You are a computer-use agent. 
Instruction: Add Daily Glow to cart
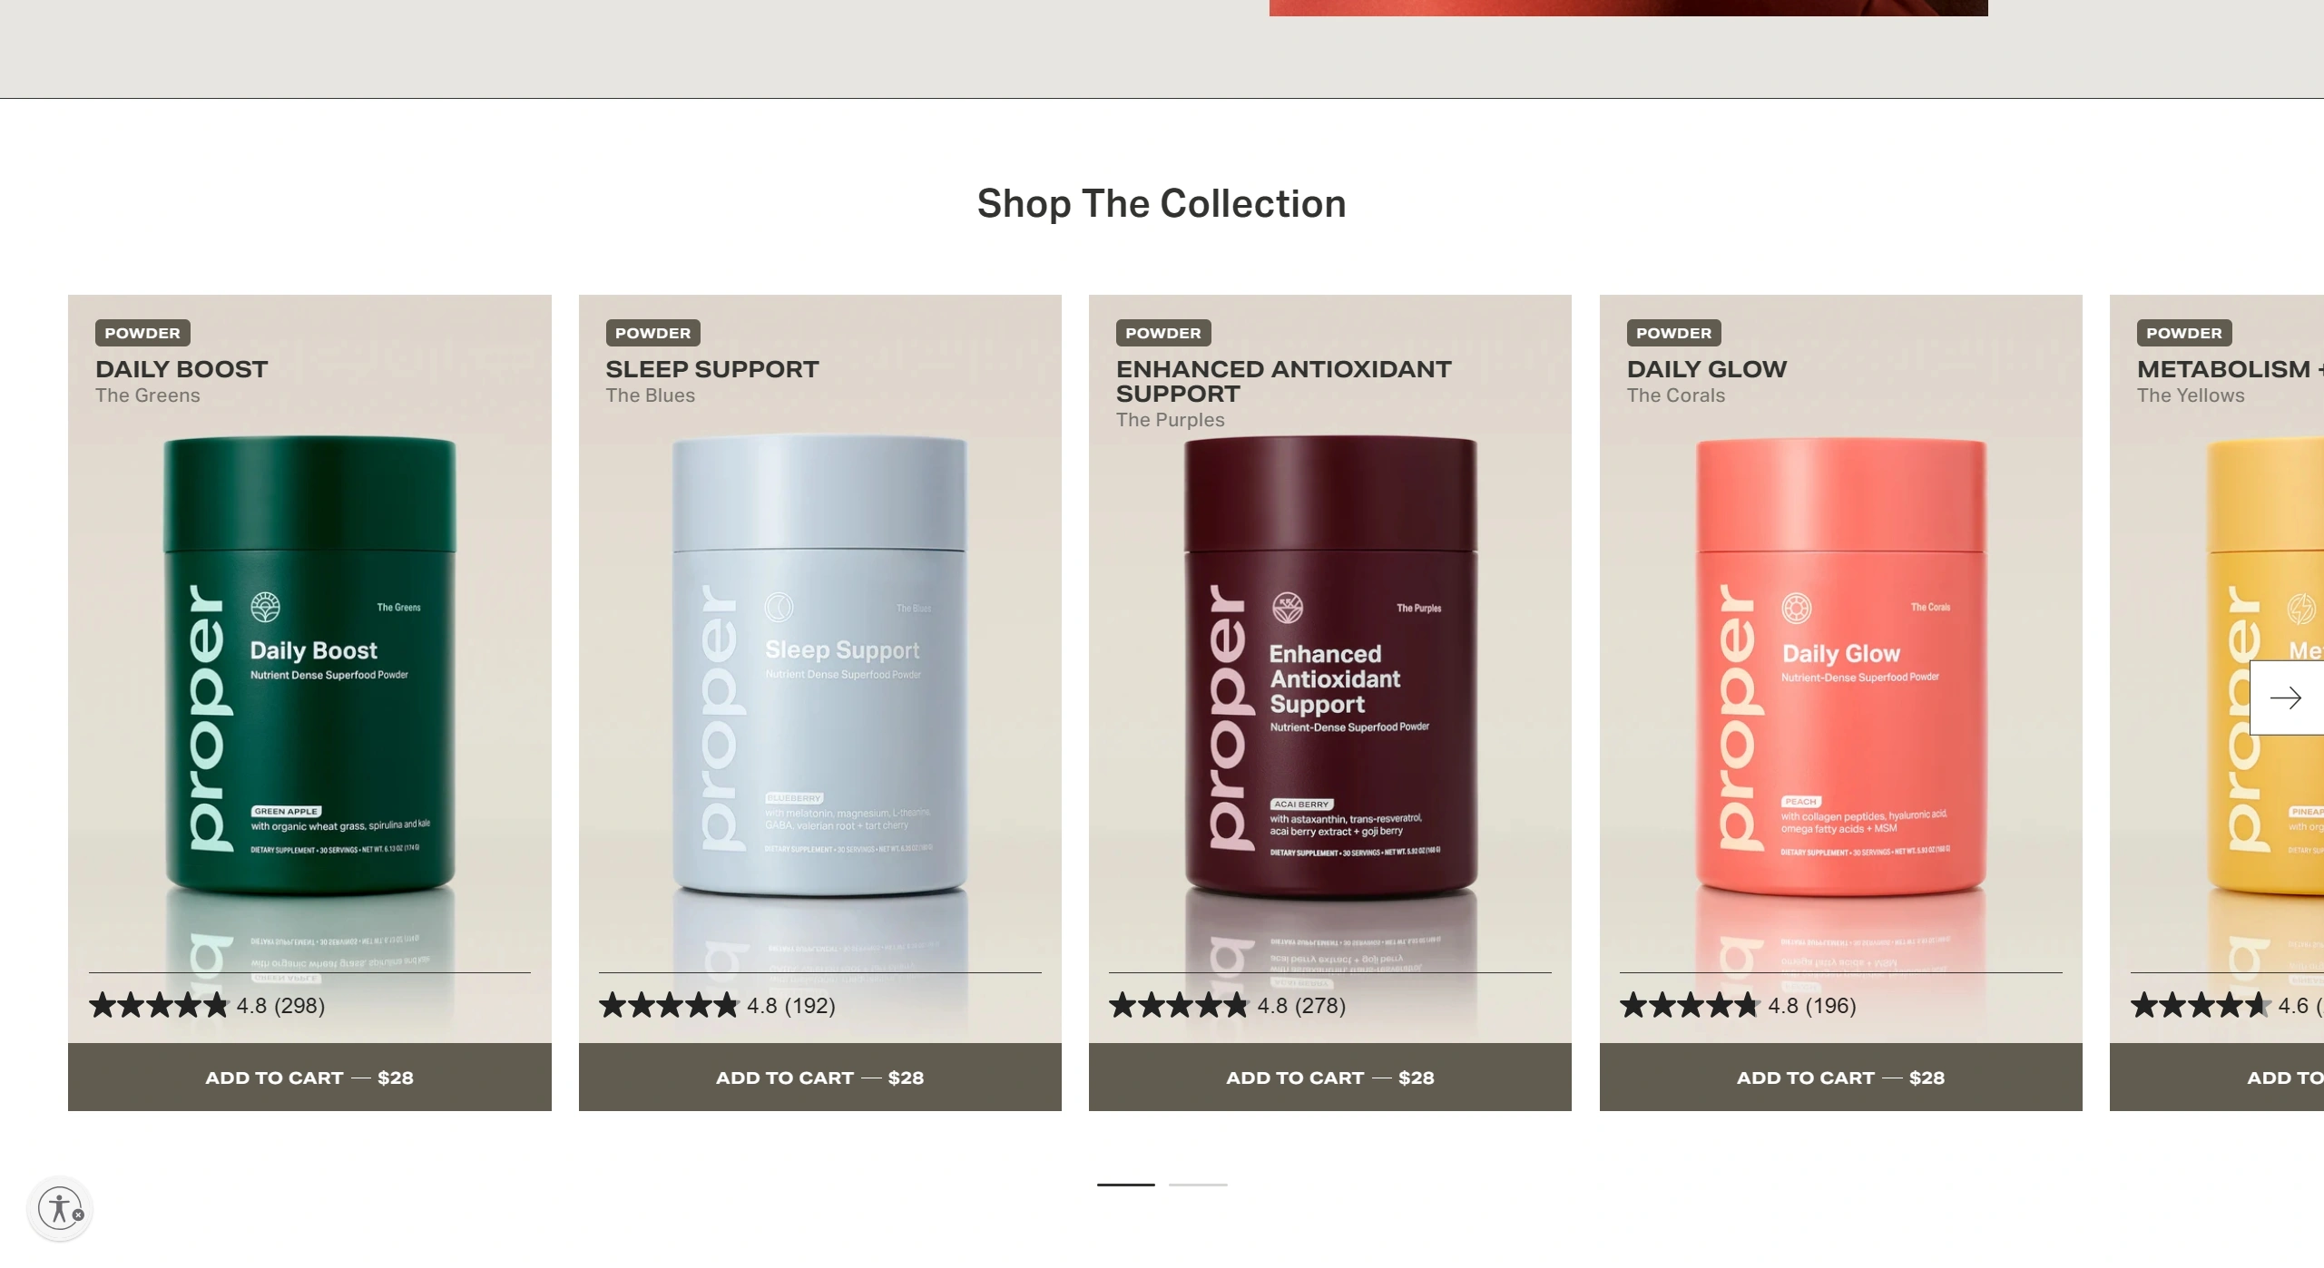coord(1841,1078)
